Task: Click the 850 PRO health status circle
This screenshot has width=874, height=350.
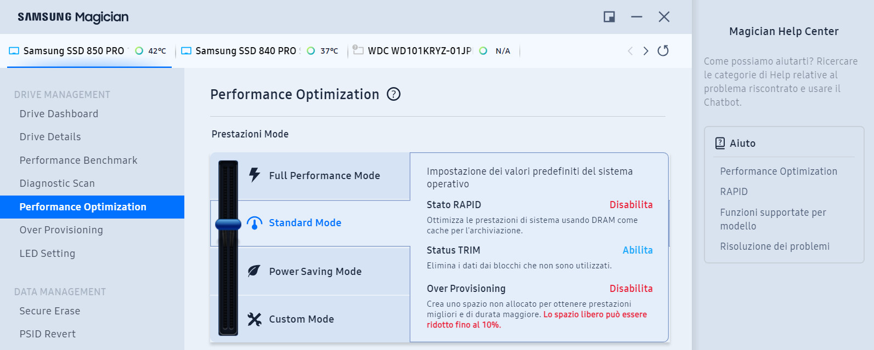Action: (139, 51)
